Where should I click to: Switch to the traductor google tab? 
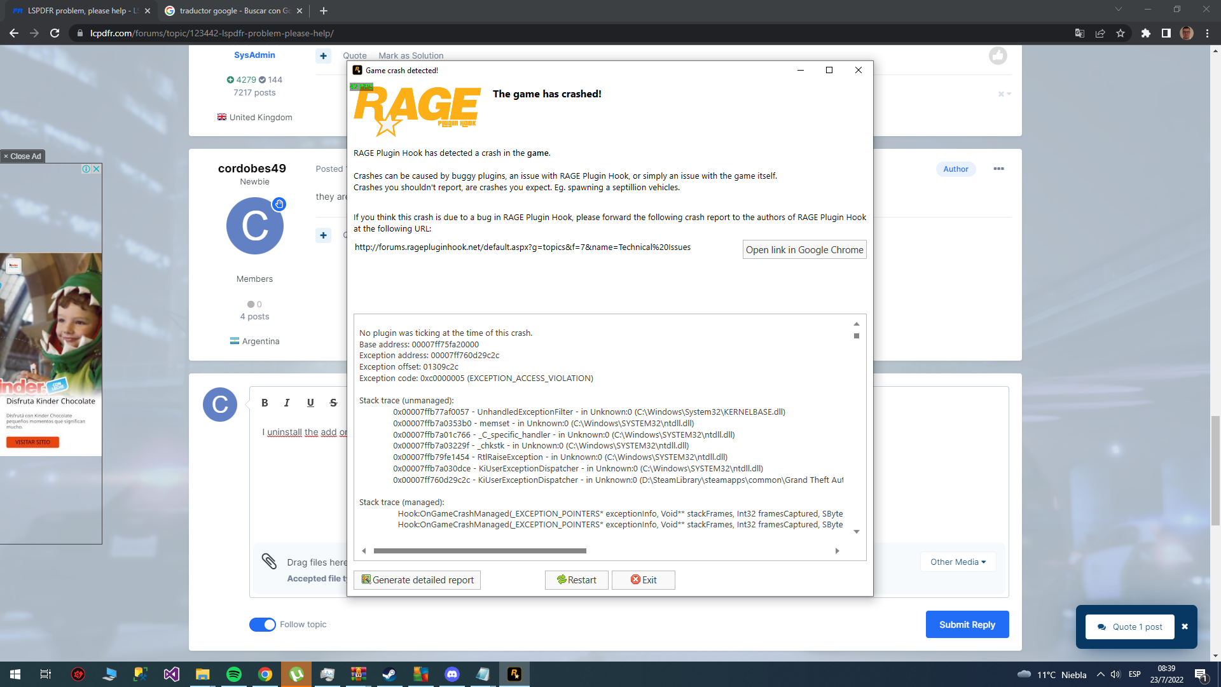234,11
